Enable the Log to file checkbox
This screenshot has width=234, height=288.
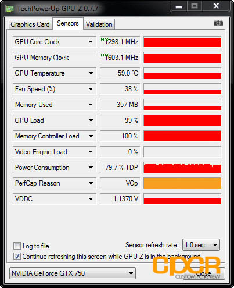click(x=17, y=246)
